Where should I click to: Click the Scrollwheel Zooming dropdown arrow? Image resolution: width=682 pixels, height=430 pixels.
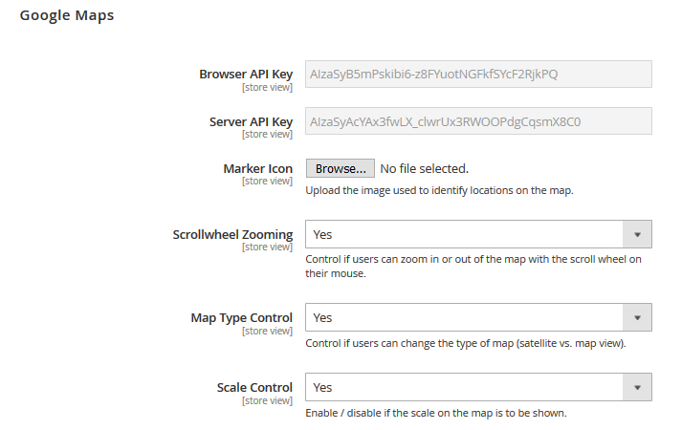pos(637,234)
